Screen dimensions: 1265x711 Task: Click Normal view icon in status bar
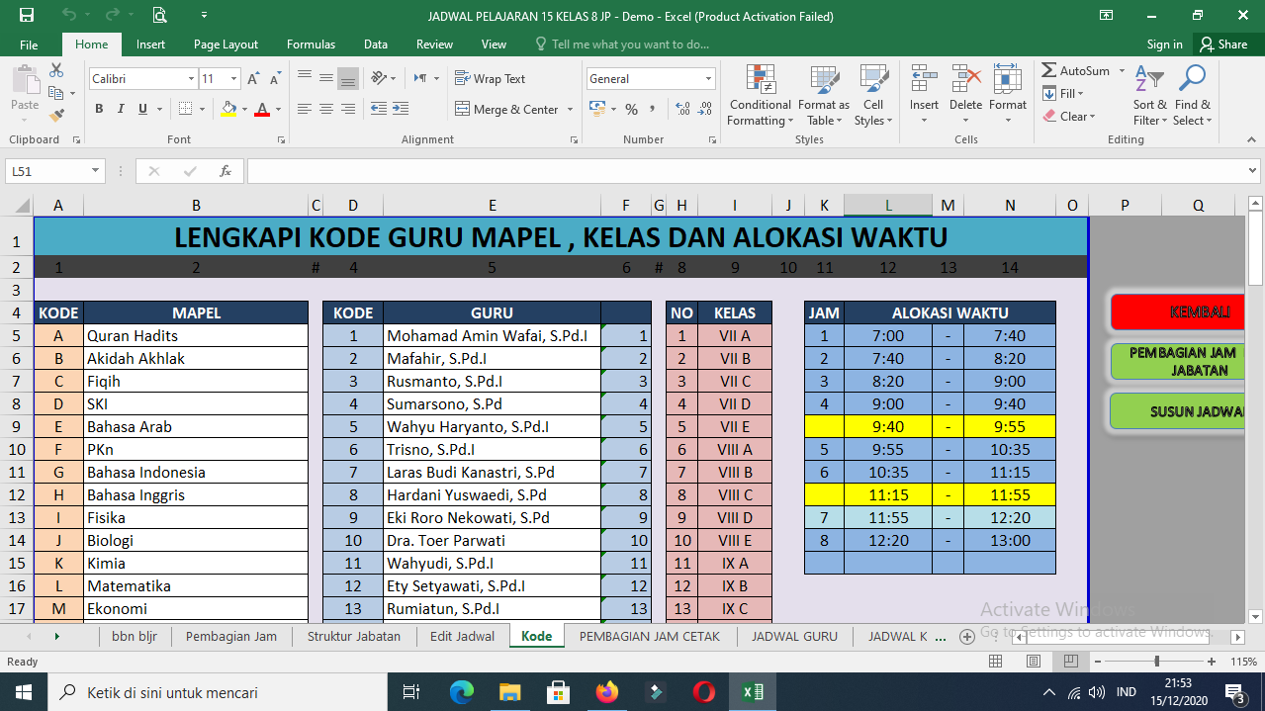[x=996, y=661]
